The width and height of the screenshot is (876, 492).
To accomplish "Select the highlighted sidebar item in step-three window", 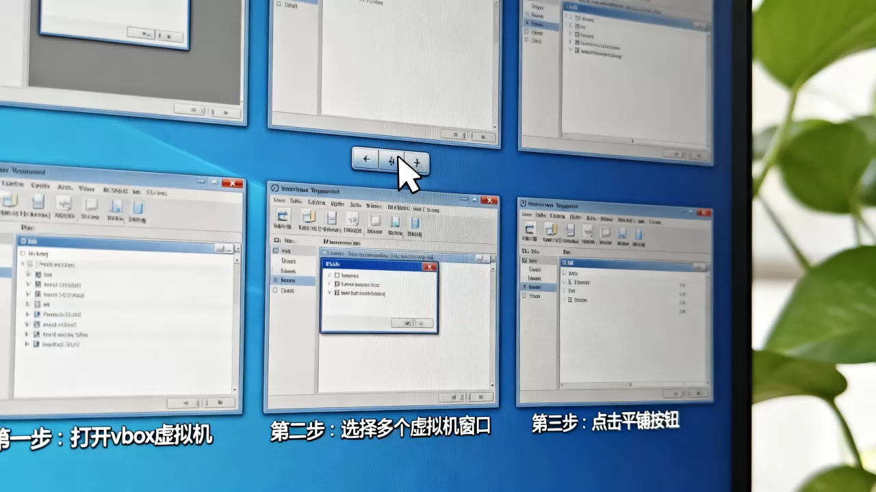I will pyautogui.click(x=539, y=287).
